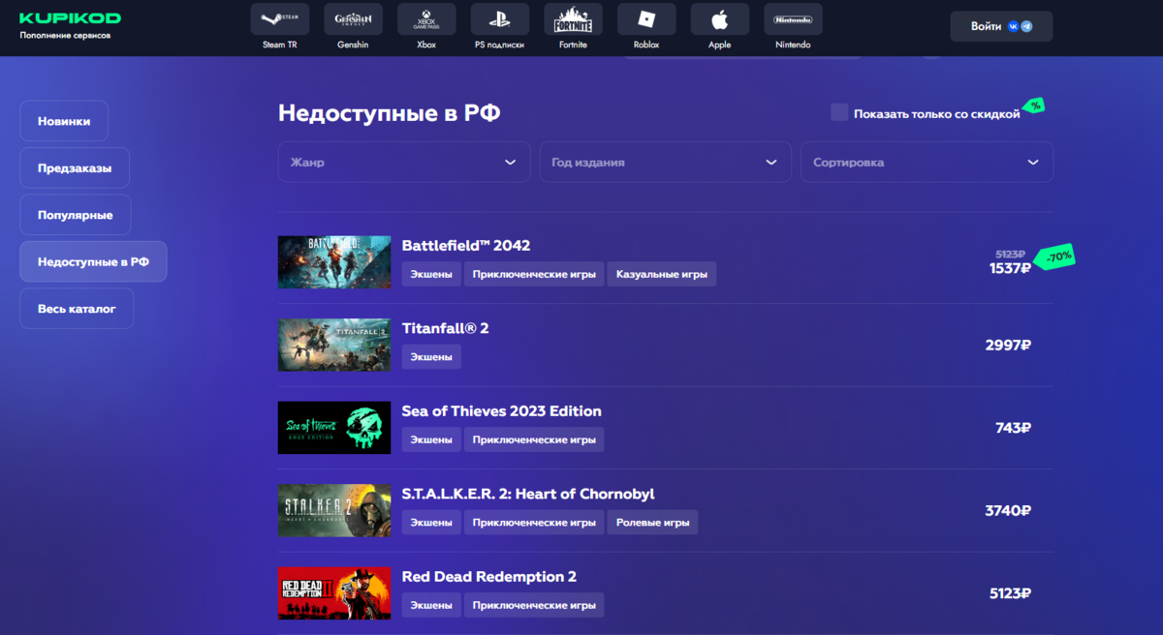The width and height of the screenshot is (1163, 635).
Task: Click the Red Dead Redemption 2 cover thumbnail
Action: click(334, 593)
